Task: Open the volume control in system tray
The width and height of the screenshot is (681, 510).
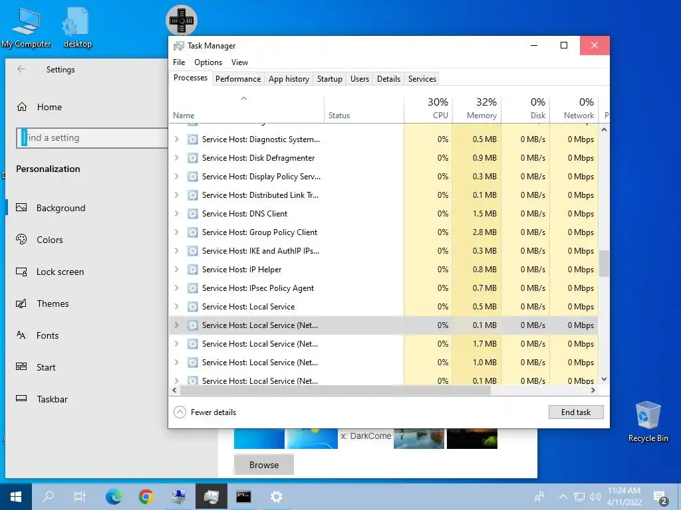Action: 595,497
